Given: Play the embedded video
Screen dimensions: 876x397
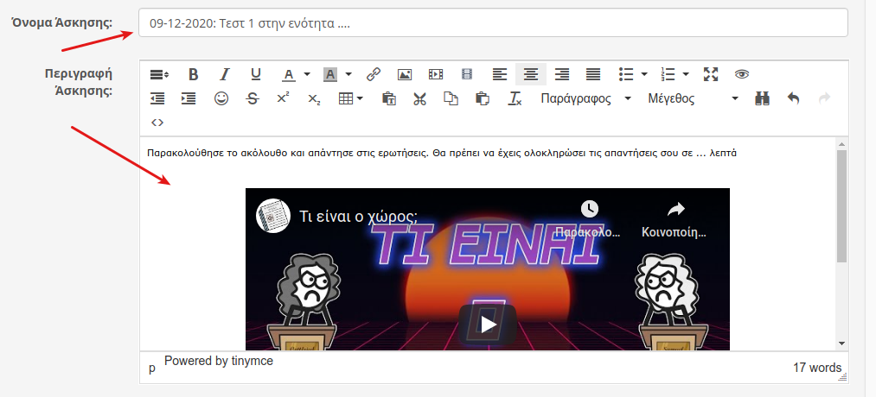Looking at the screenshot, I should 488,325.
